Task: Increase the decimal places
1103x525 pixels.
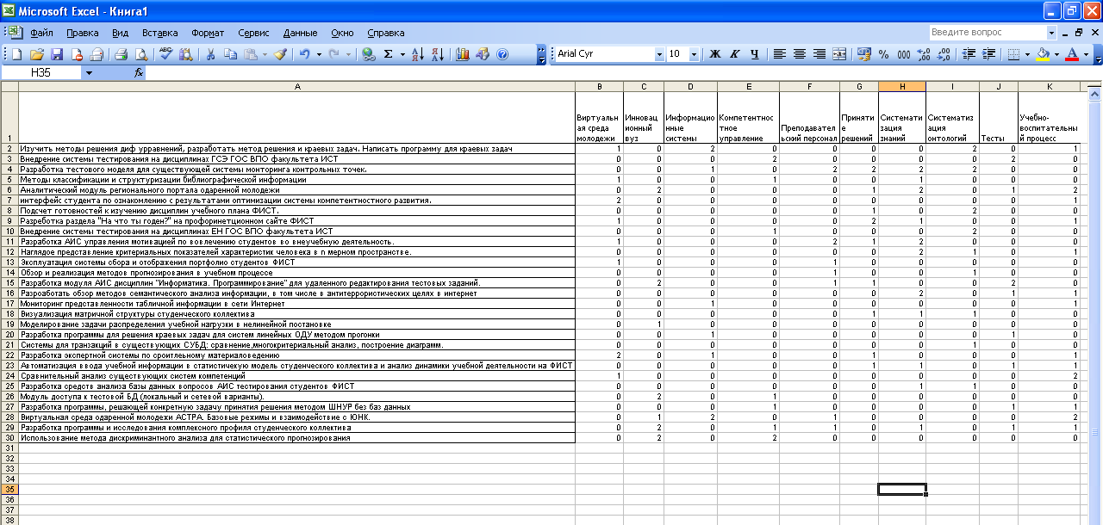Action: pos(924,53)
